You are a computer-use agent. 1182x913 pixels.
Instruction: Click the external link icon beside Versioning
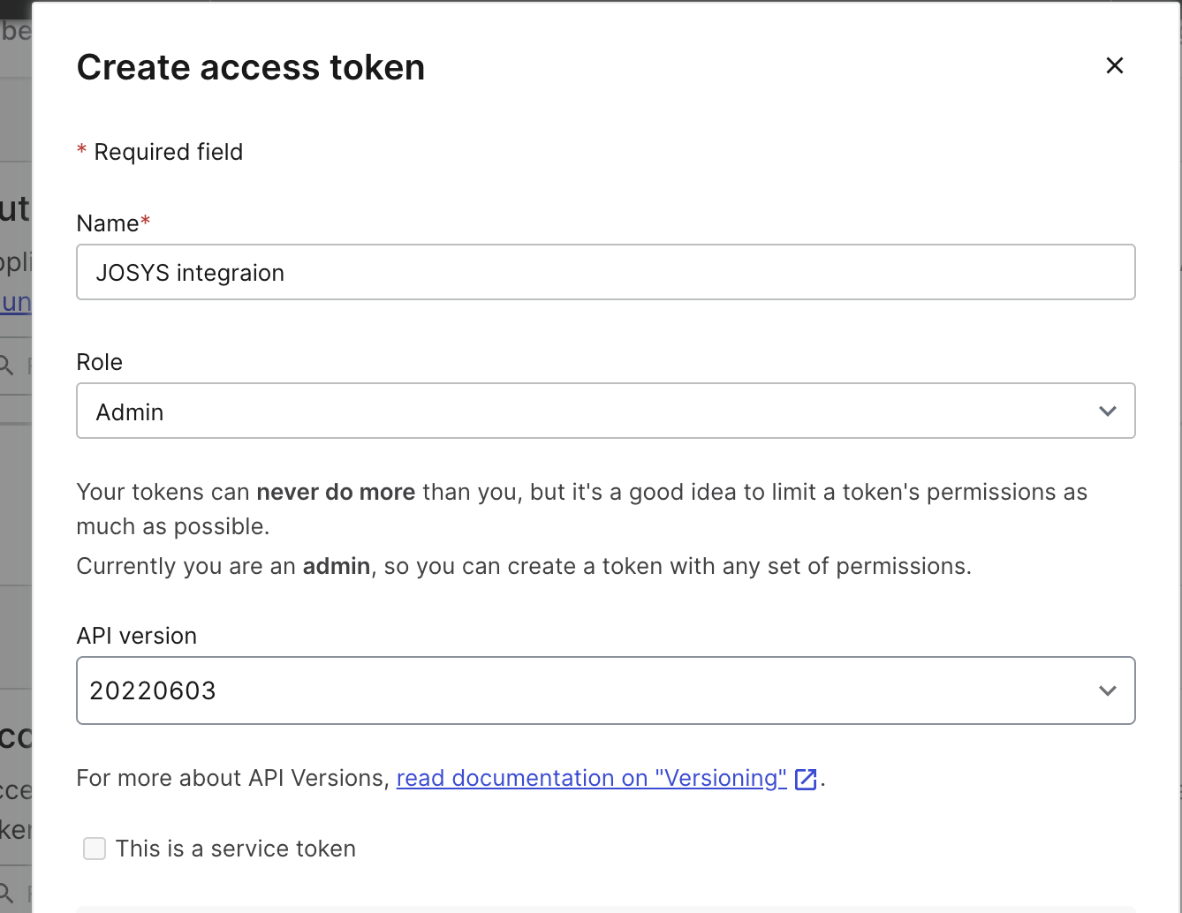click(x=806, y=779)
